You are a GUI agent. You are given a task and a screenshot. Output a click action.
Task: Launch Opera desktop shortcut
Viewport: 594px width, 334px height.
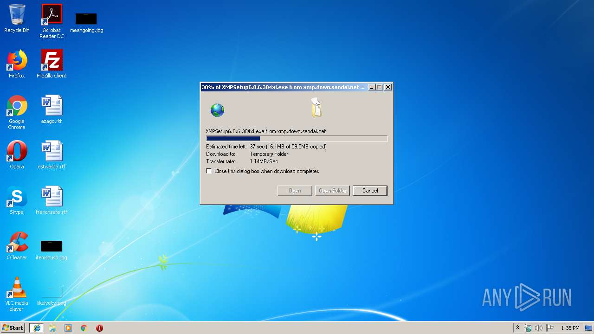pos(17,155)
